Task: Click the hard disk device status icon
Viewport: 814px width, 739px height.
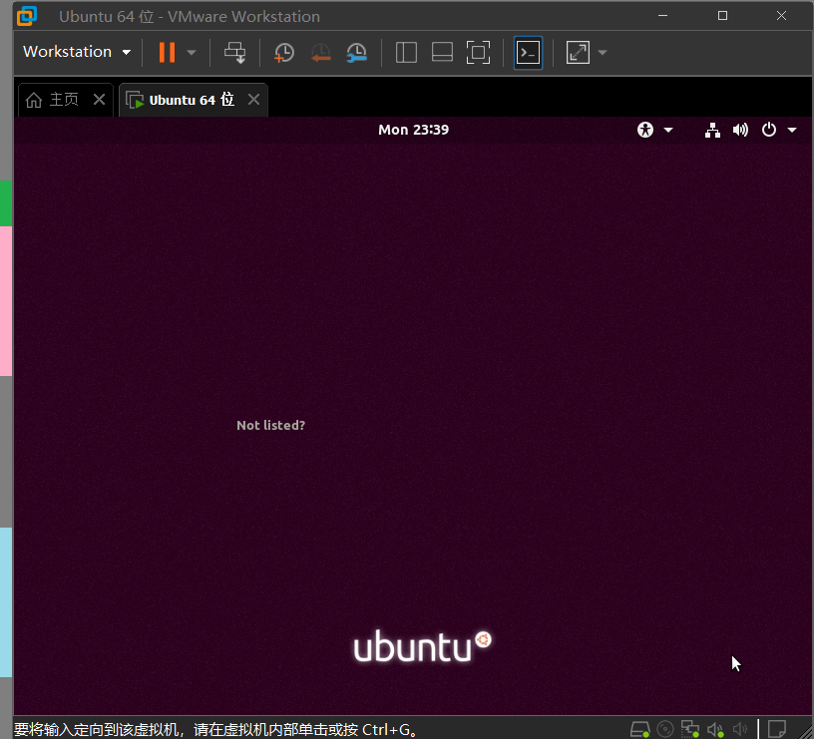Action: point(639,729)
